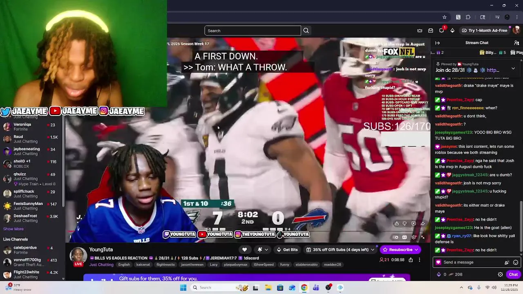Open chat celebration bits icon
Image resolution: width=523 pixels, height=294 pixels.
[x=507, y=263]
